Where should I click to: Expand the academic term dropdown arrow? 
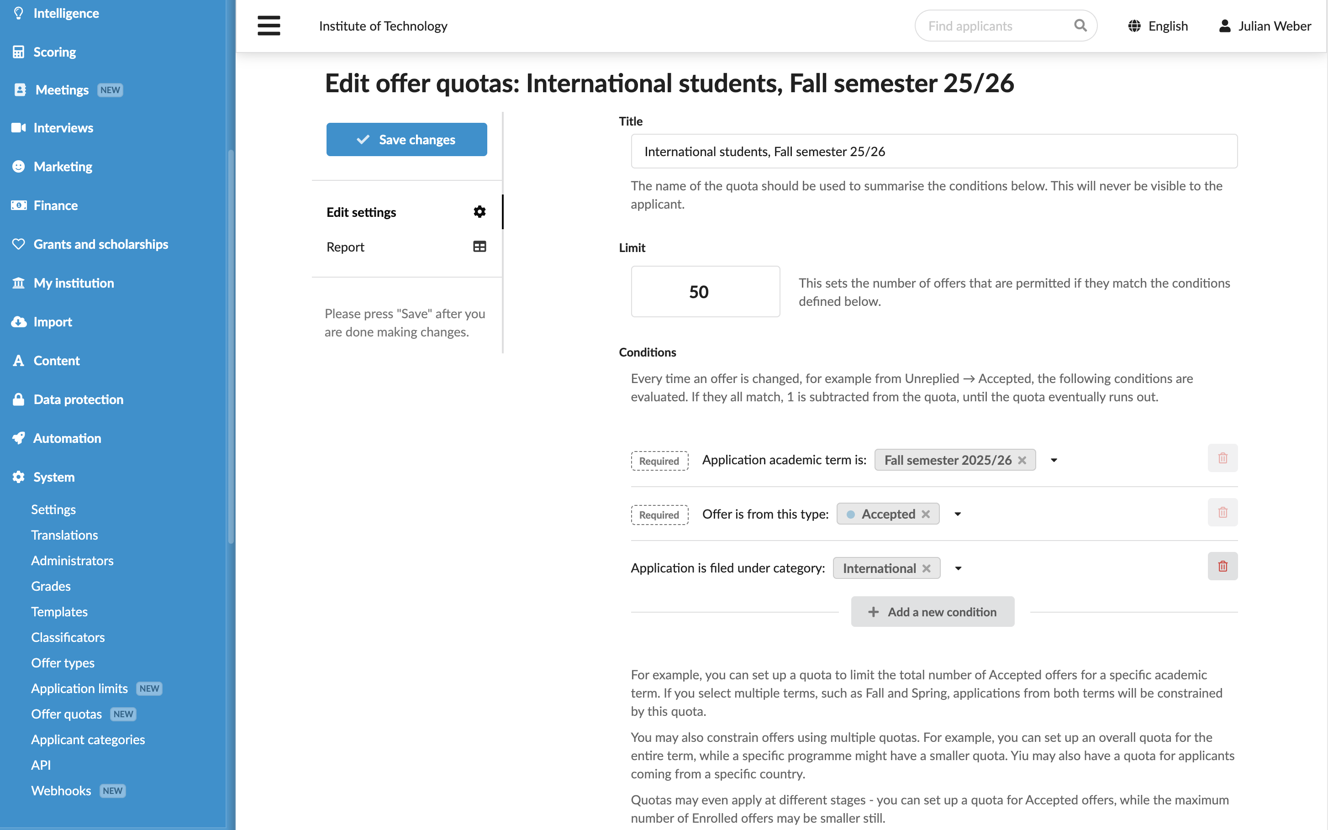tap(1054, 460)
